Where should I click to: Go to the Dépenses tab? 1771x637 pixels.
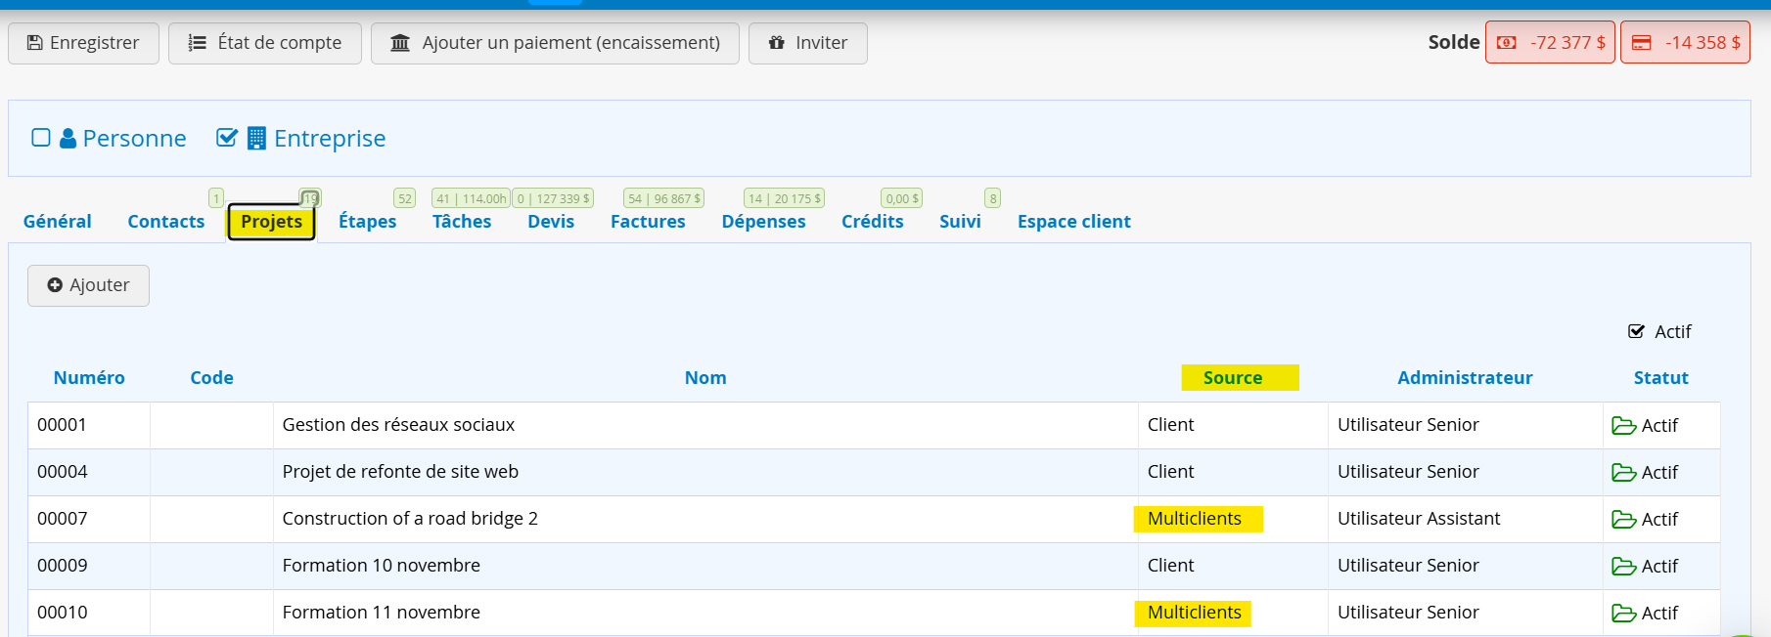pyautogui.click(x=763, y=222)
